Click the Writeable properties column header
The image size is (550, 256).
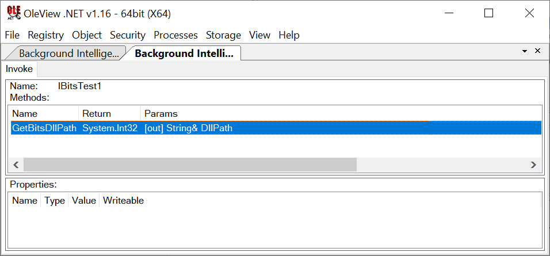pyautogui.click(x=123, y=201)
